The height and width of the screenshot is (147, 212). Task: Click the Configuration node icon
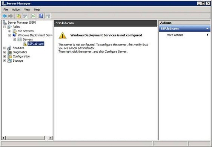[9, 56]
